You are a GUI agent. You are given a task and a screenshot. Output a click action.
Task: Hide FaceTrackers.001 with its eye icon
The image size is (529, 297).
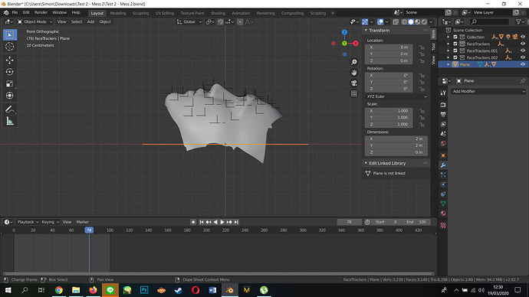point(523,51)
